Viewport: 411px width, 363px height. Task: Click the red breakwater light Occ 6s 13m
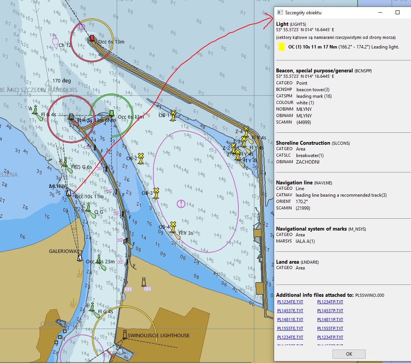click(x=92, y=38)
